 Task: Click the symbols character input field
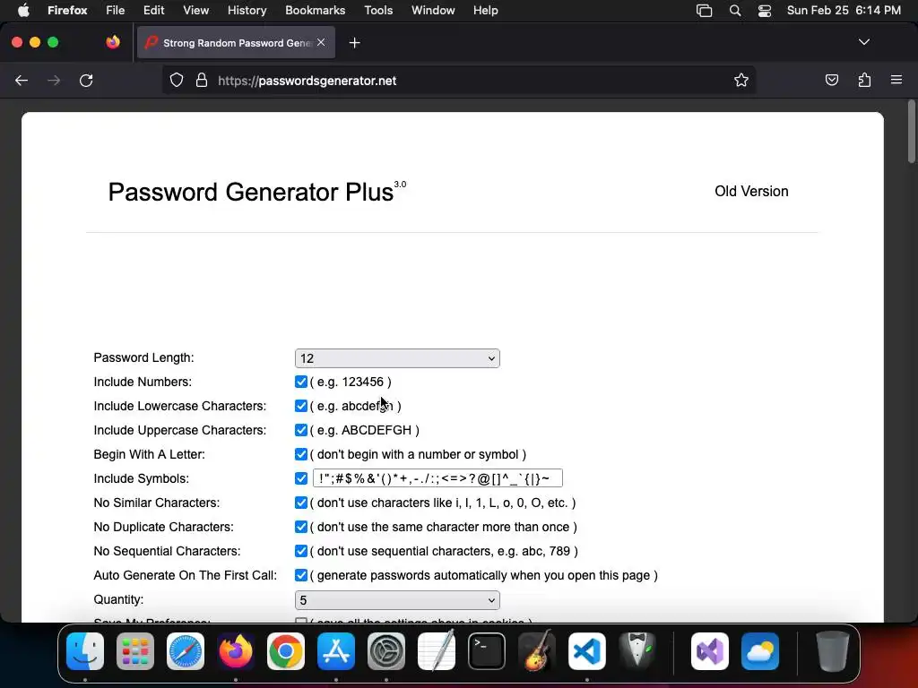tap(437, 478)
